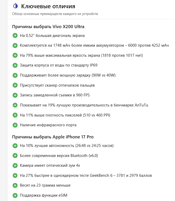Click plus icon beside eSIM support line
175x201 pixels.
(x=15, y=195)
